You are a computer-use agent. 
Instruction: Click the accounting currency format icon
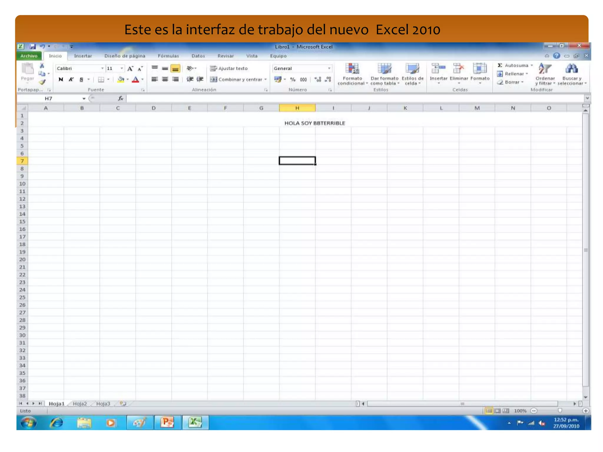(x=278, y=79)
